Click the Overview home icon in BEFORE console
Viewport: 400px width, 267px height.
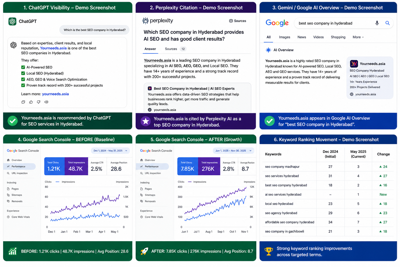(x=8, y=160)
